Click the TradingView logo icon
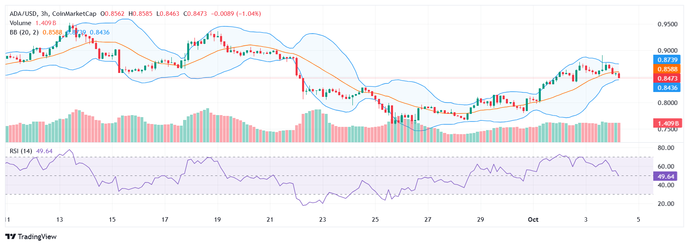This screenshot has width=689, height=246. 11,237
